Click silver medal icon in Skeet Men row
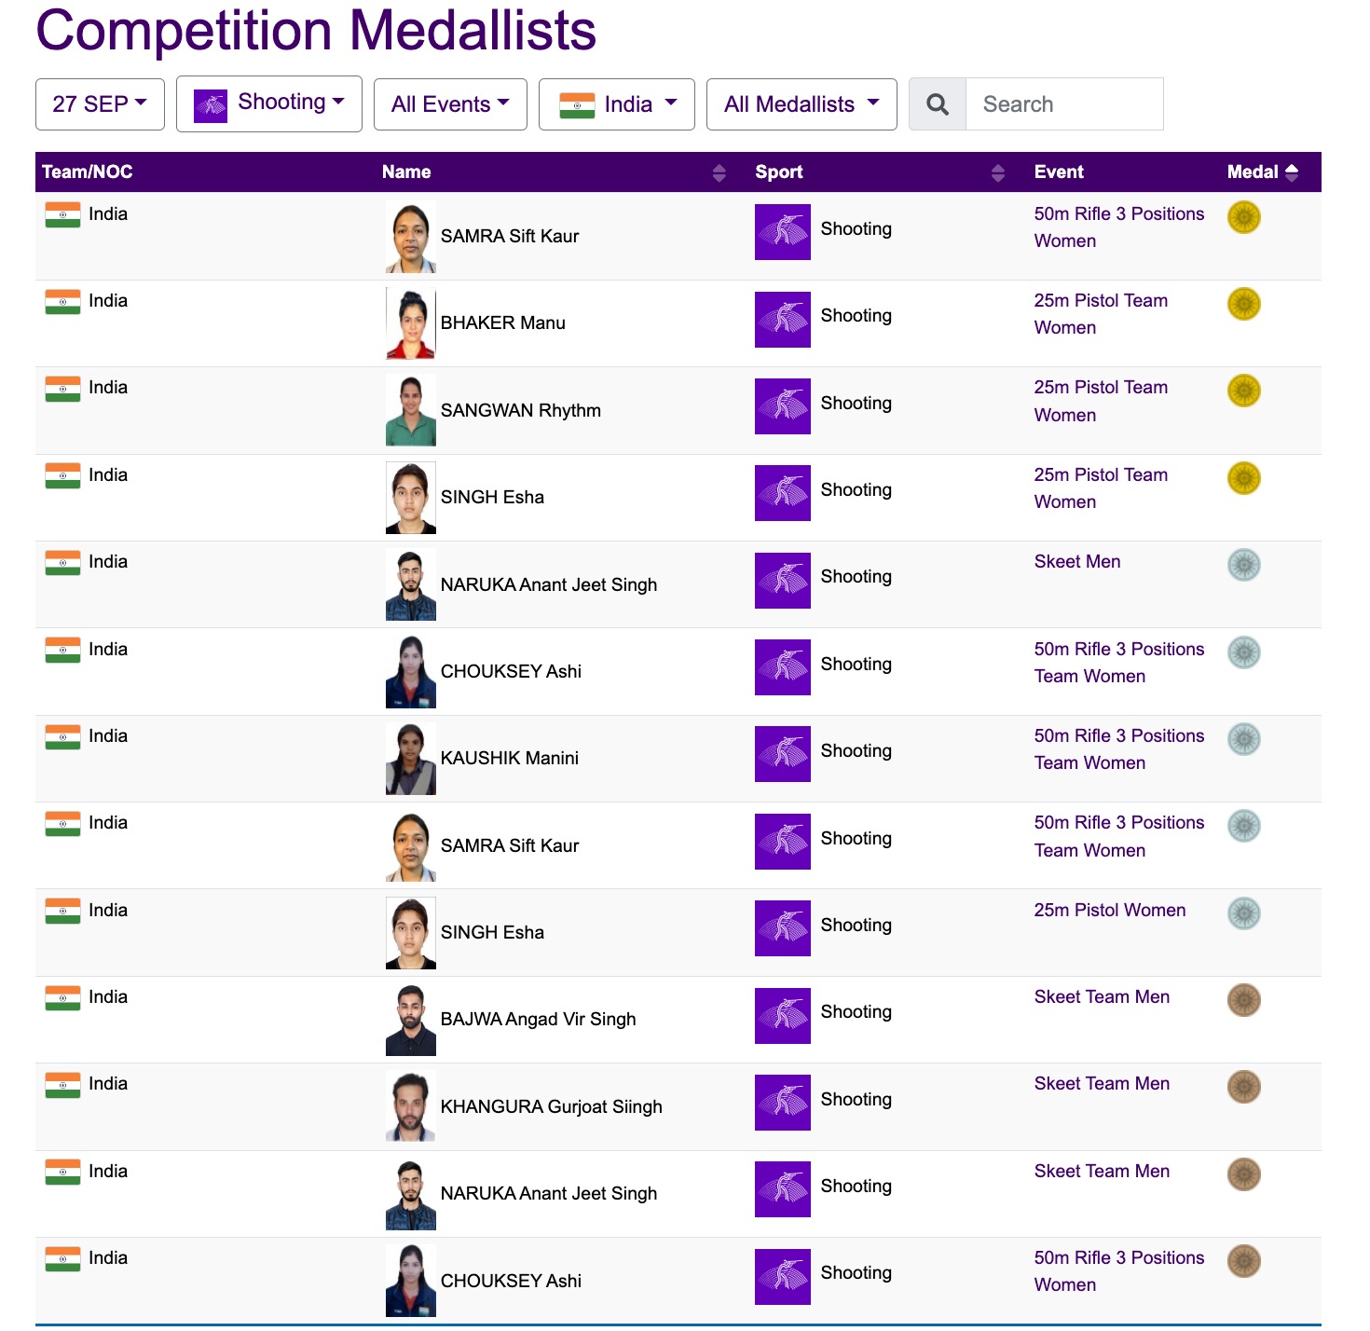 point(1243,565)
